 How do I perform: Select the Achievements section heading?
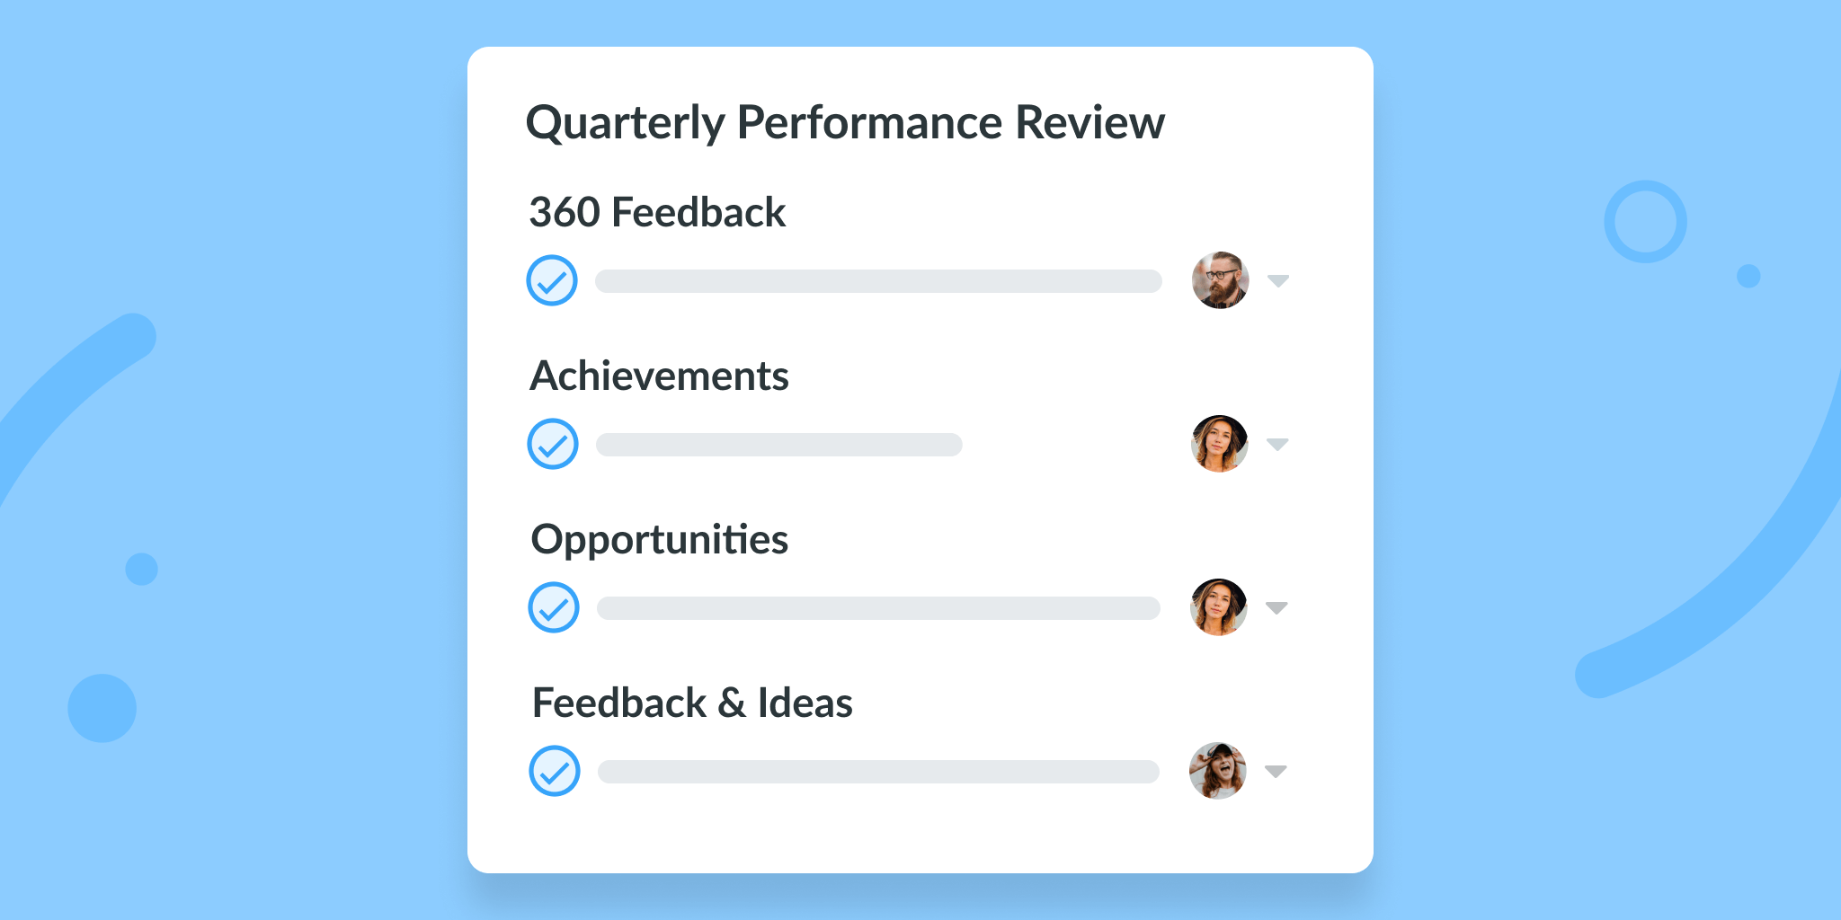click(659, 376)
